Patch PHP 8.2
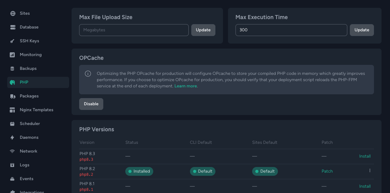Viewport: 390px width, 193px height. pos(327,171)
